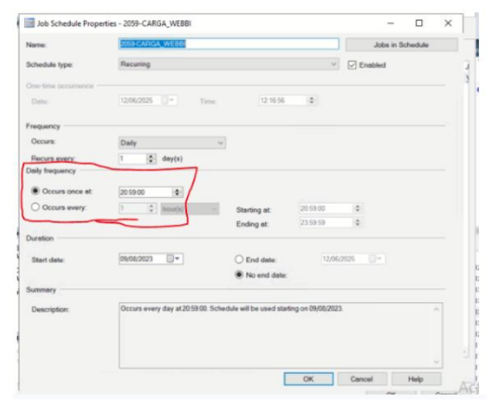Click the Job Schedule Properties title icon
Screen dimensions: 504x402
(x=29, y=23)
